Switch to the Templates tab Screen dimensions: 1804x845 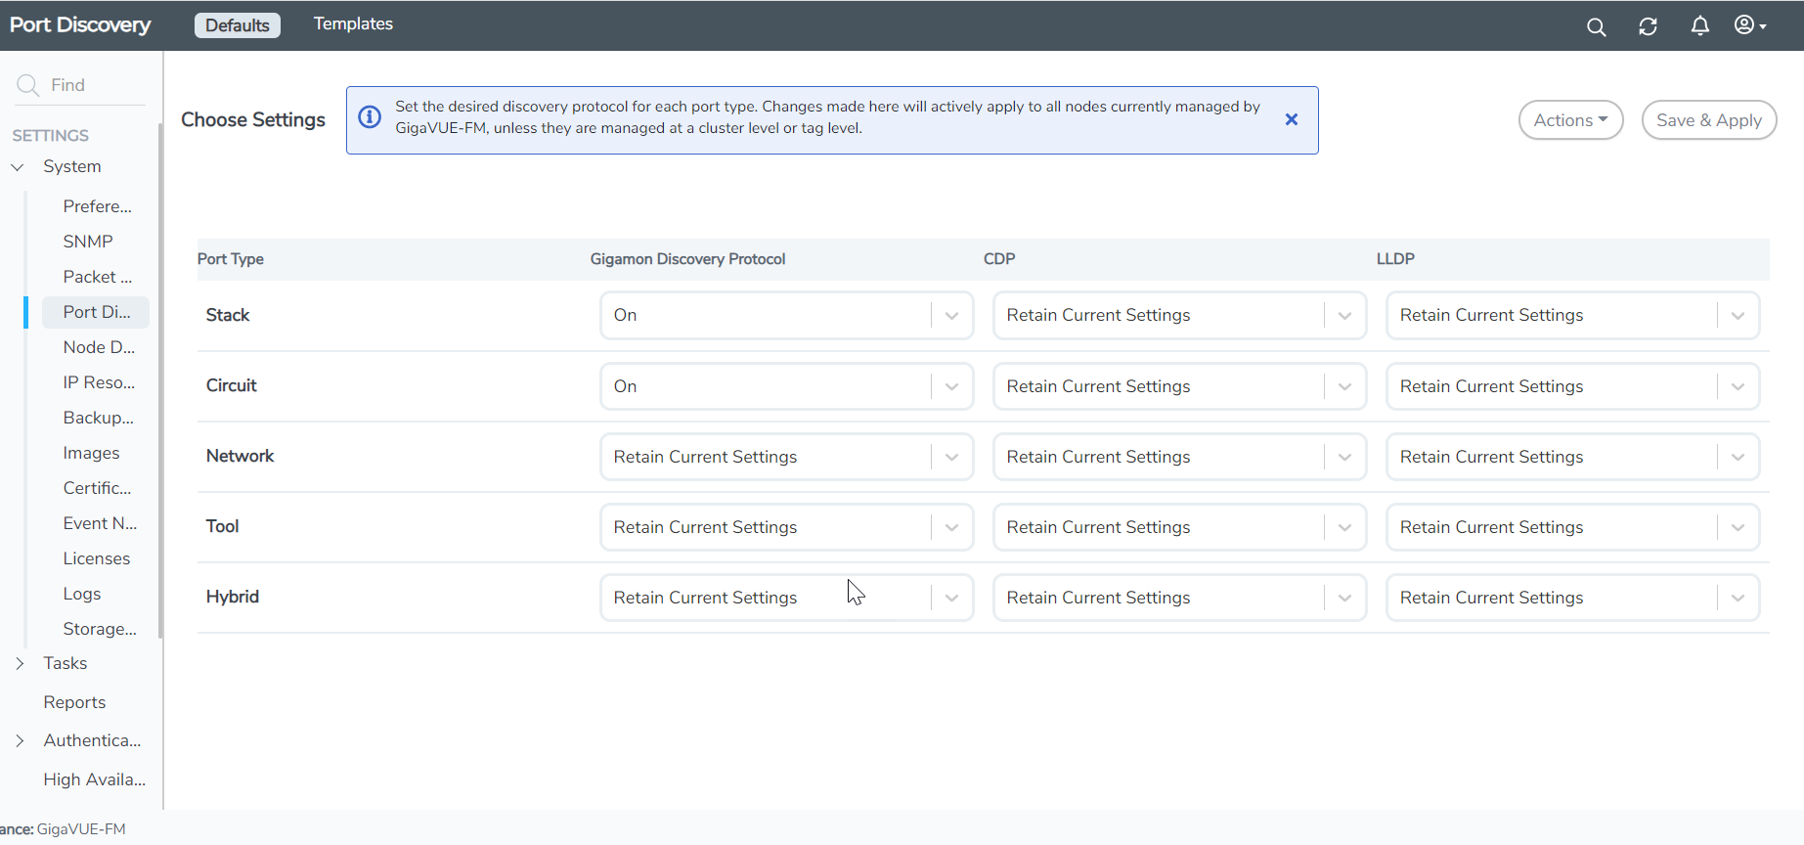(353, 24)
